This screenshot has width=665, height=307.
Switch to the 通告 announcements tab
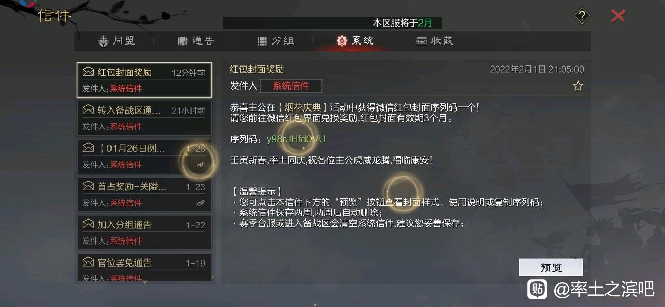click(195, 41)
